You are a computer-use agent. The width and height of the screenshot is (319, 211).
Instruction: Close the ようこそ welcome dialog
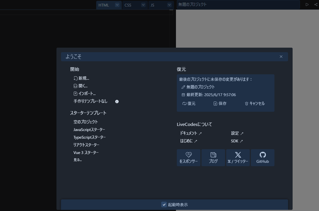(x=281, y=56)
